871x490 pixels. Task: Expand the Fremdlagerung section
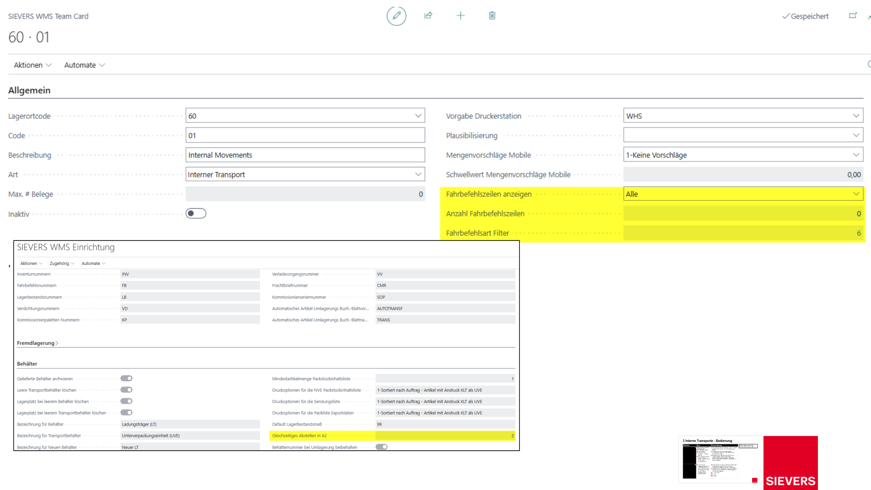(38, 343)
